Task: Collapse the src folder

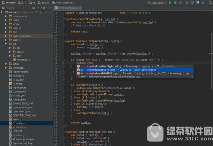Action: (x=6, y=44)
